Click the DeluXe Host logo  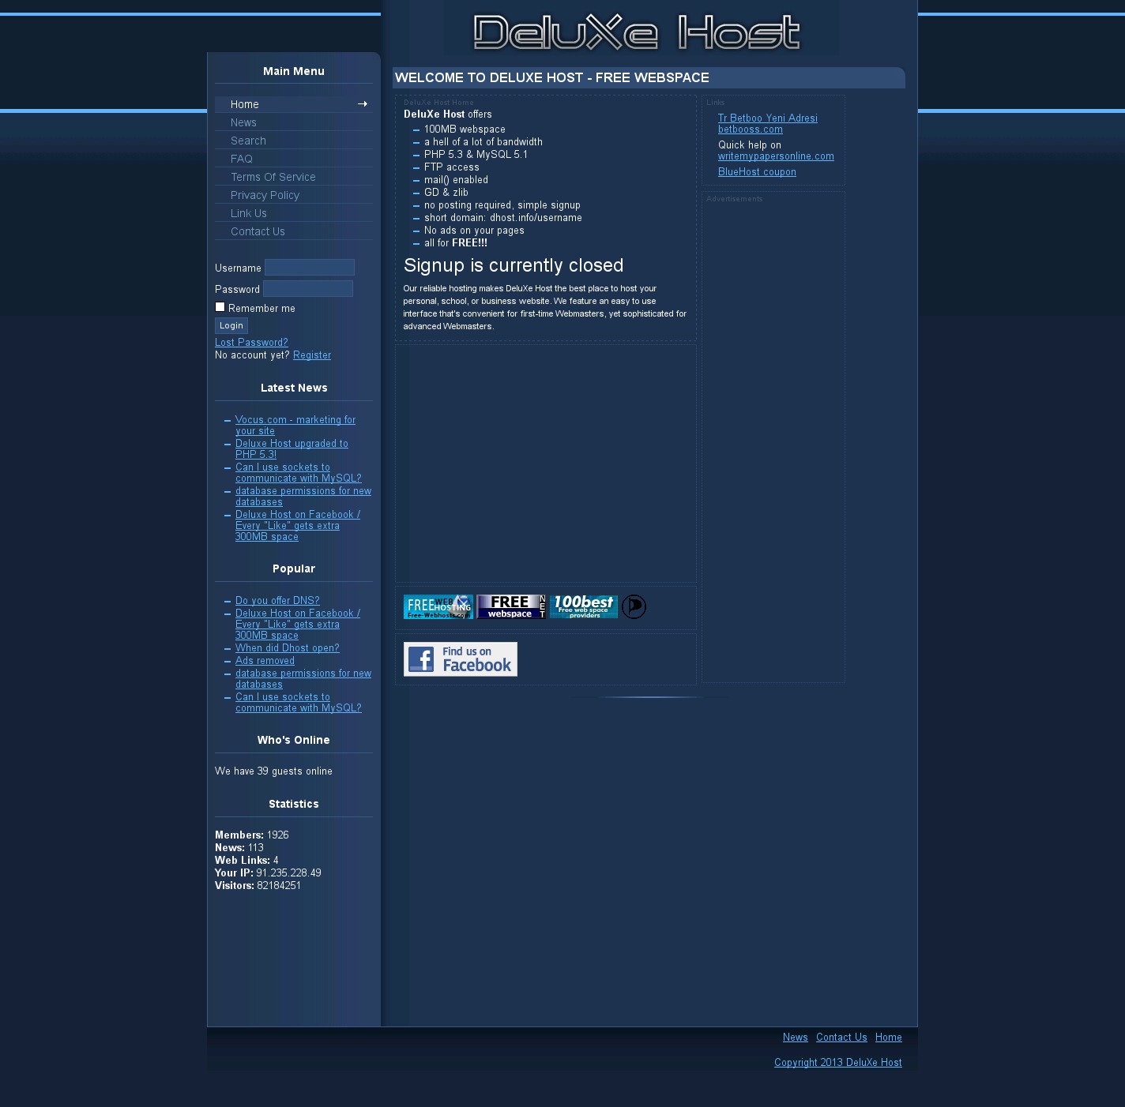pyautogui.click(x=637, y=32)
